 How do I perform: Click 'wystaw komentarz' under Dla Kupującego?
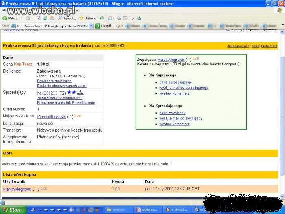[174, 93]
